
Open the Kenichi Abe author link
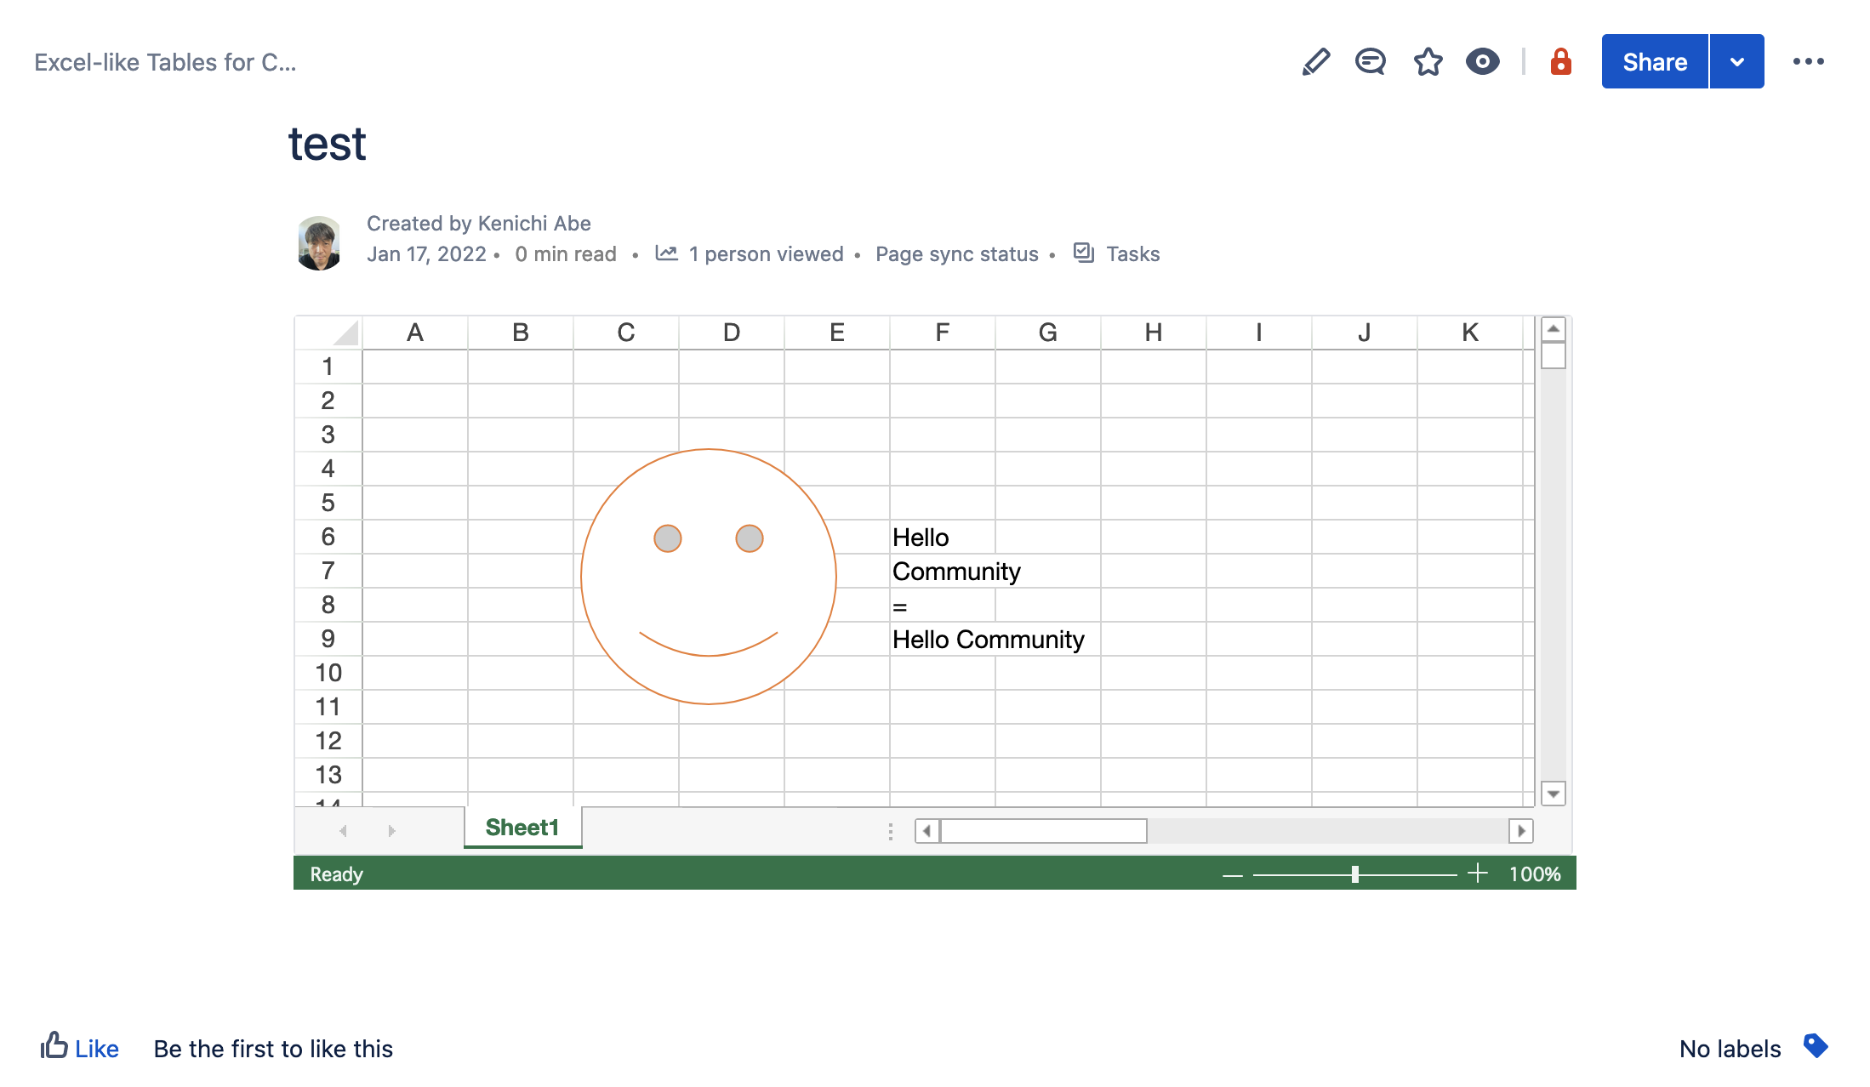pos(533,224)
